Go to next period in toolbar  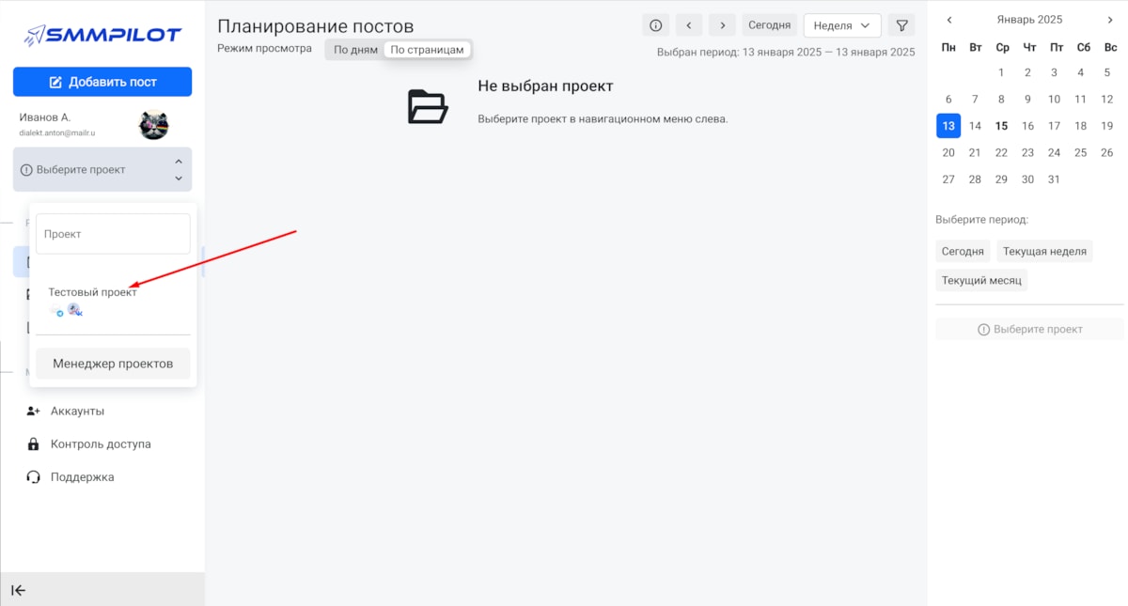[x=722, y=25]
